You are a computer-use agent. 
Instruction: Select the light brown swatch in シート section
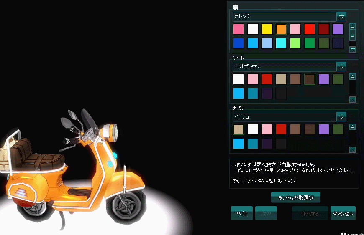click(x=295, y=79)
